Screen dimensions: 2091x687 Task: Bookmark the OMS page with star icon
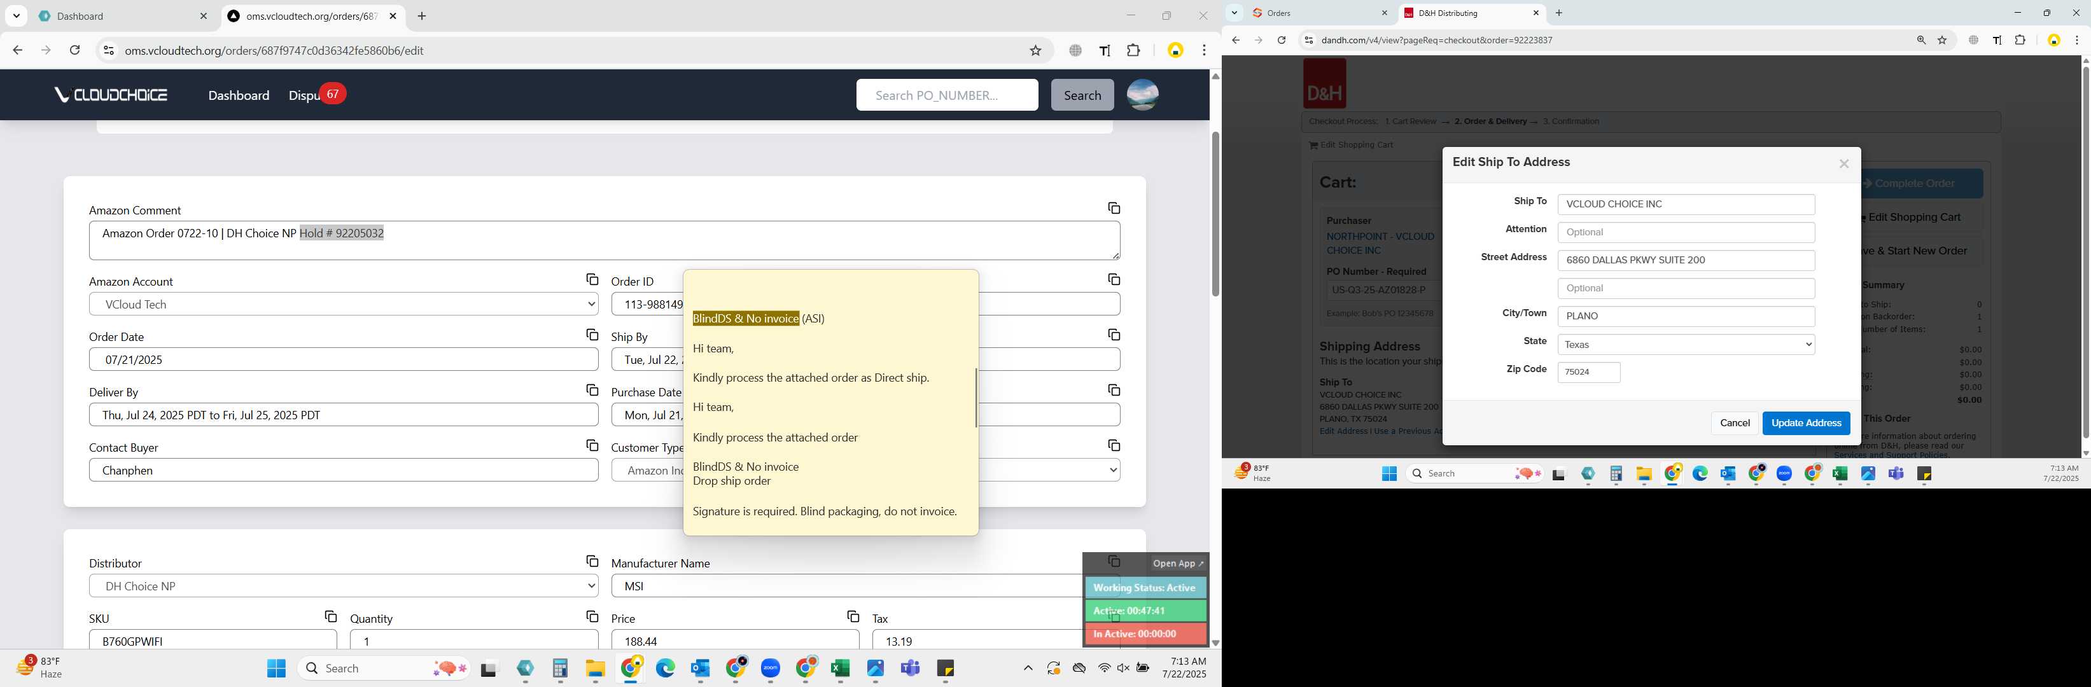click(1035, 50)
